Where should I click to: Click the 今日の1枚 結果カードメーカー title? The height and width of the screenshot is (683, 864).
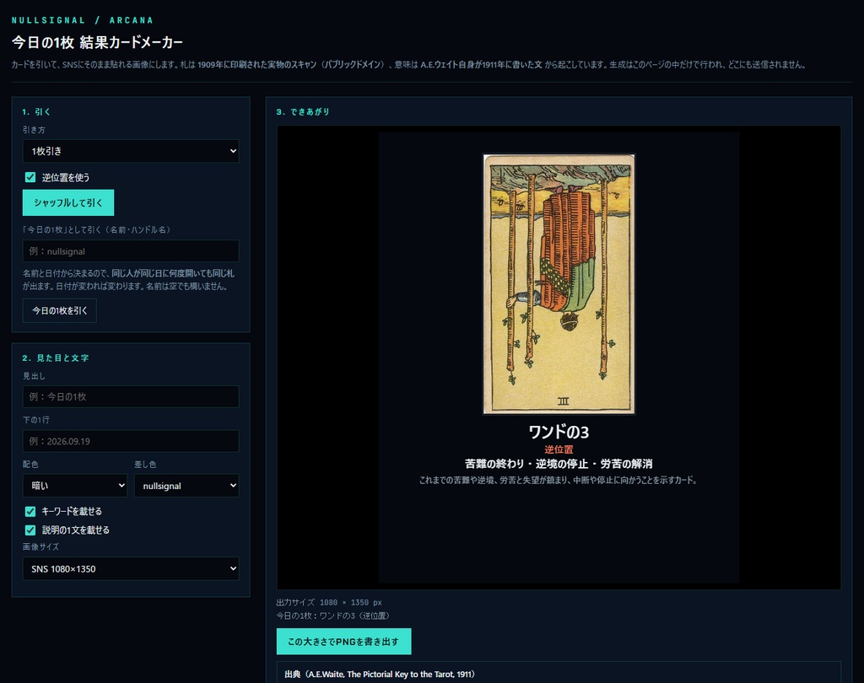[x=97, y=42]
